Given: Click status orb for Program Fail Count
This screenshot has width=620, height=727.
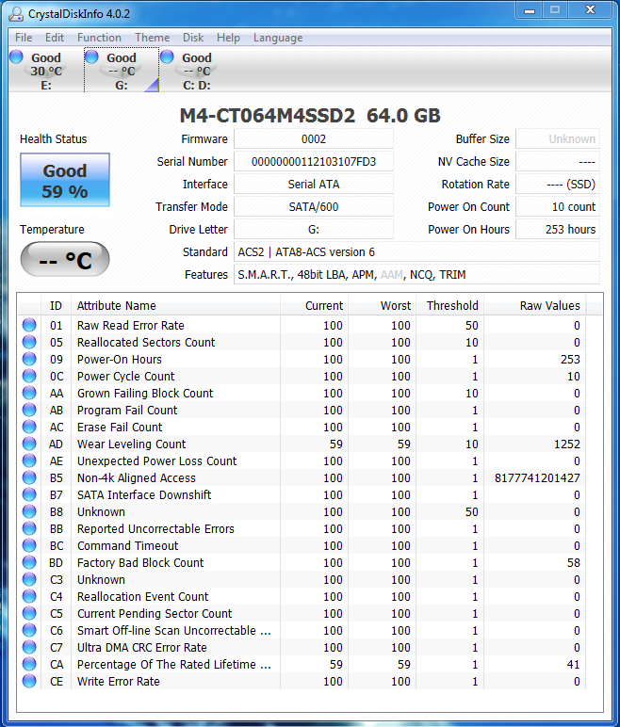Looking at the screenshot, I should point(29,411).
